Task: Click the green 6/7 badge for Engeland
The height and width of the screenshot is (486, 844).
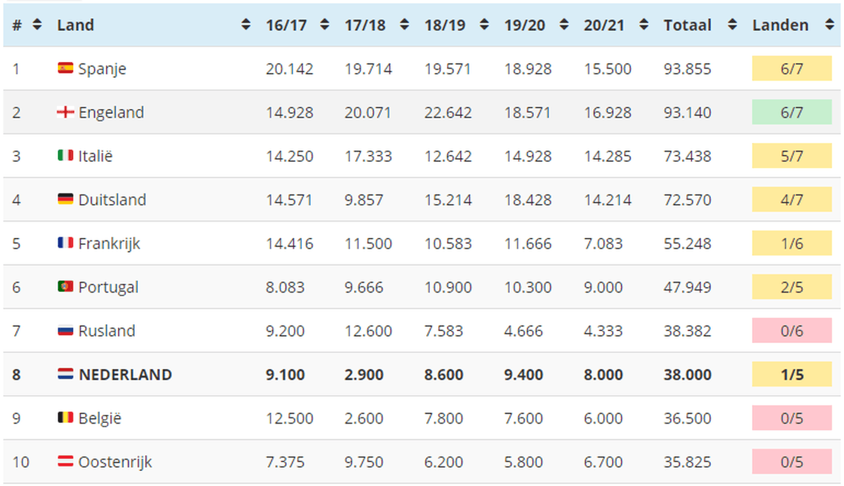Action: [x=791, y=112]
